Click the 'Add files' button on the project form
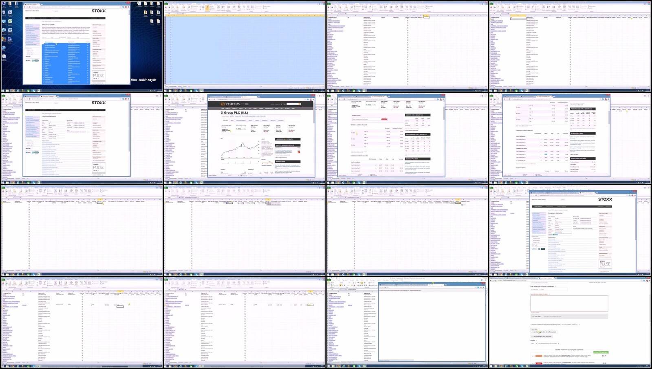 point(536,316)
